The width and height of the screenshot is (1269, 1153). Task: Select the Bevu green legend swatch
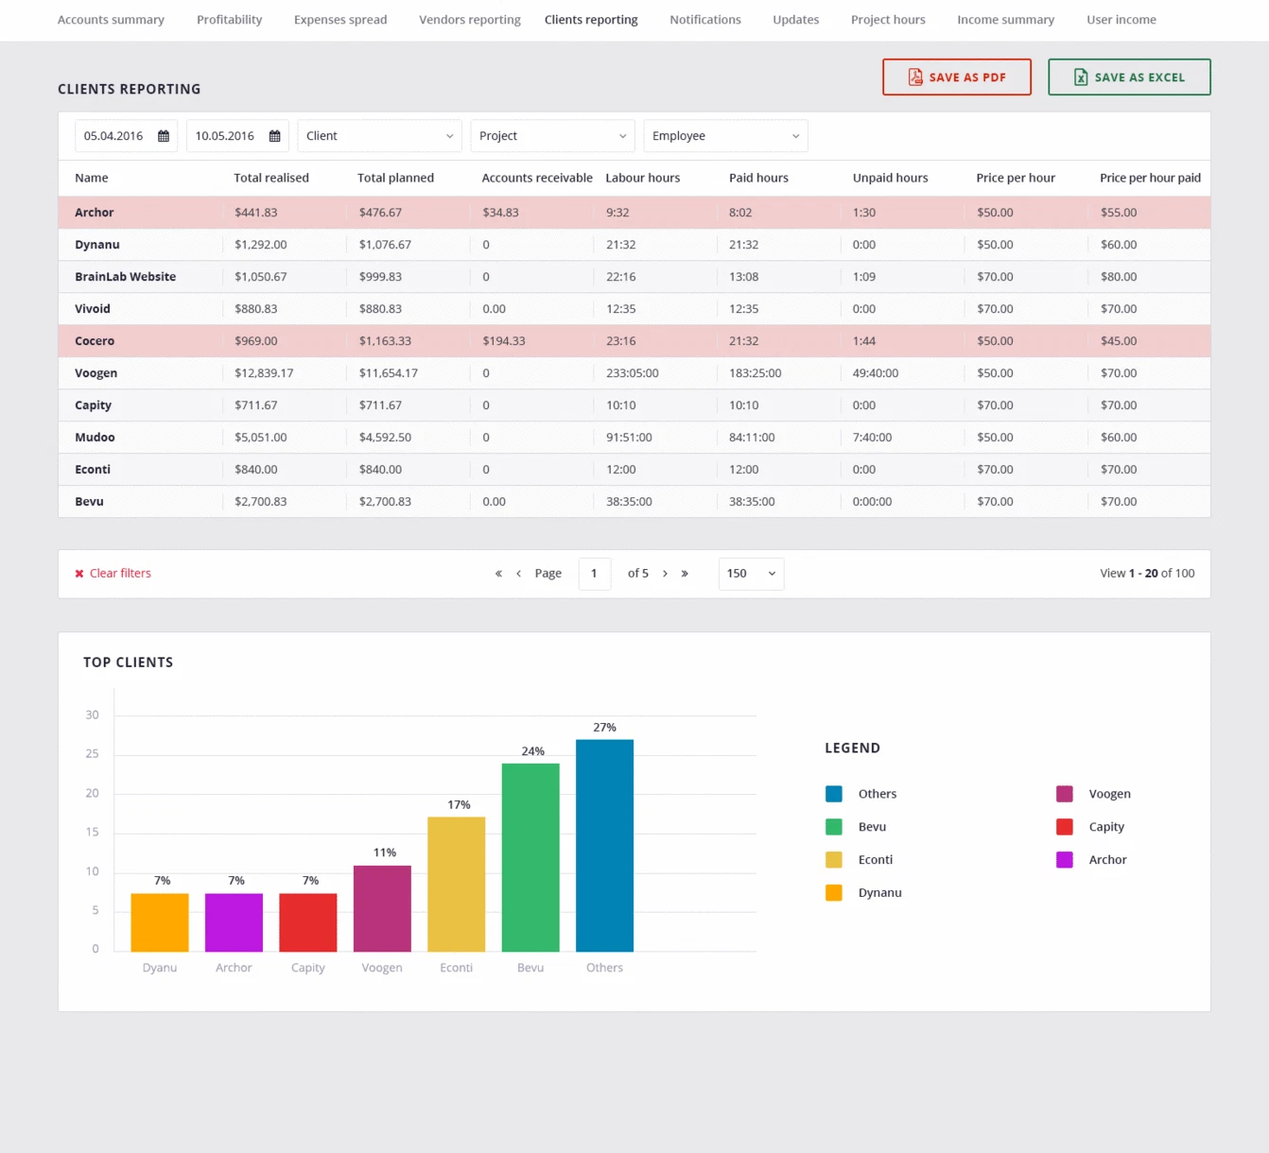[834, 827]
